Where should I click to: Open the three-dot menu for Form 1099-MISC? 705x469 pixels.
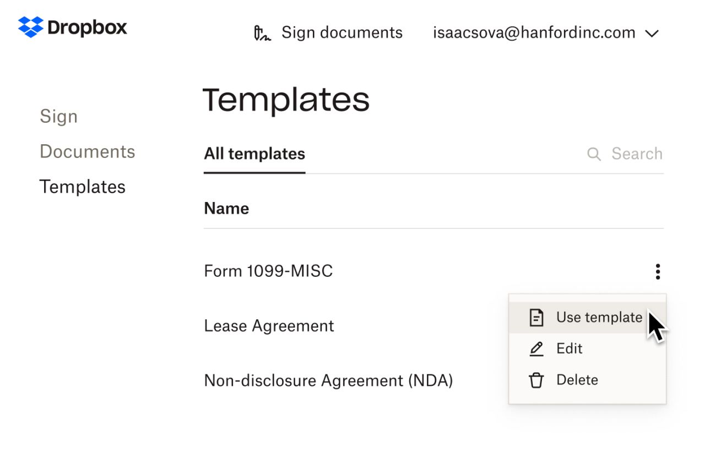(x=658, y=271)
